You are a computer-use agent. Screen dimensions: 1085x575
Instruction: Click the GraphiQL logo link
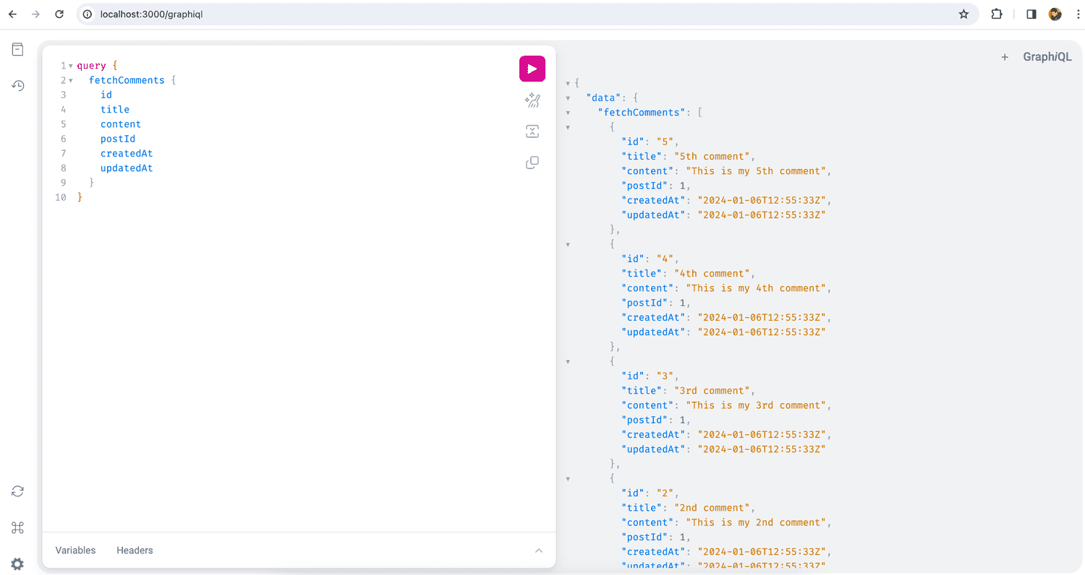click(1047, 56)
